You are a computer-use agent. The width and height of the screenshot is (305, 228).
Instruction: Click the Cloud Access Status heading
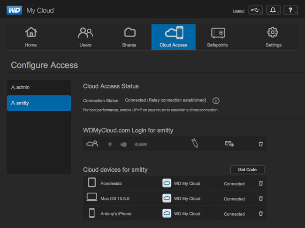click(111, 86)
